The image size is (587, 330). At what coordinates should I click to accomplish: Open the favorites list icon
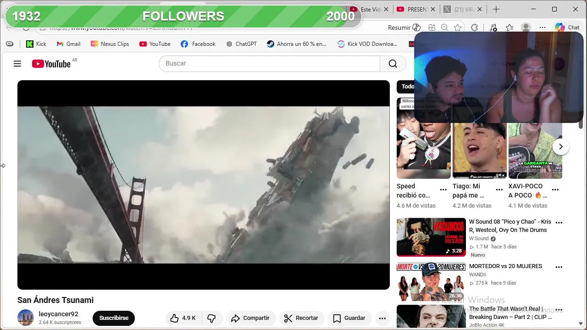[509, 27]
